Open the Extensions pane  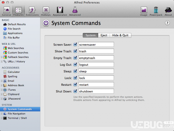pyautogui.click(x=32, y=11)
